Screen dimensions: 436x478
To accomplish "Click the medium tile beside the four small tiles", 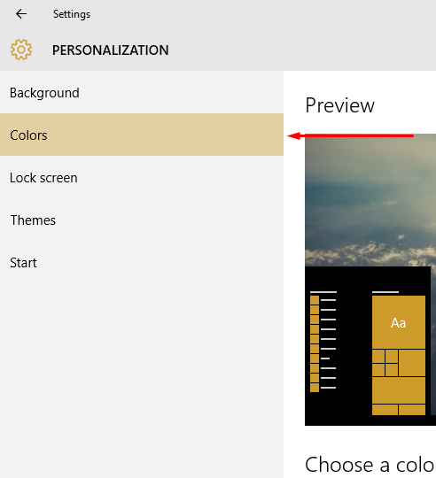I will coord(412,363).
